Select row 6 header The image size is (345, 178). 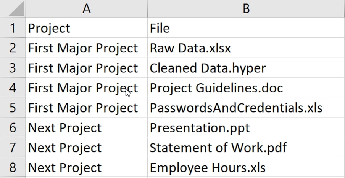click(13, 127)
